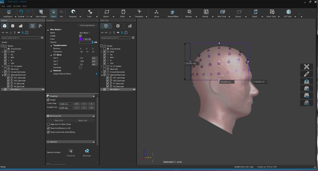Uncheck the Visible checkbox for Wire Block 1
The width and height of the screenshot is (318, 171).
tap(80, 36)
